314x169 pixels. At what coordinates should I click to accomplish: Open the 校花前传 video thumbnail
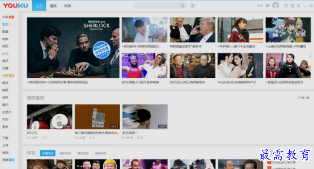point(145,30)
